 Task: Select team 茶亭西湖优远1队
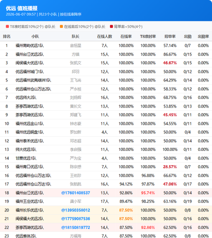(30, 106)
